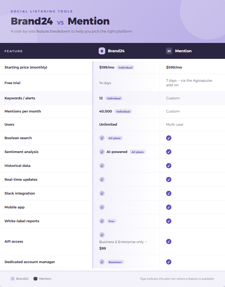This screenshot has width=225, height=287.
Task: Click the '14 days' free trial value
Action: tap(105, 83)
